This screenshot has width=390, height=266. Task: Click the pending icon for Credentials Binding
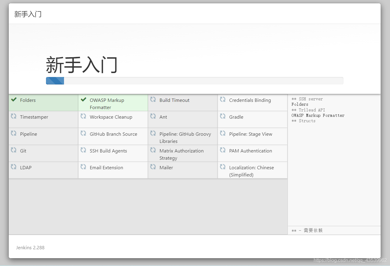point(223,99)
